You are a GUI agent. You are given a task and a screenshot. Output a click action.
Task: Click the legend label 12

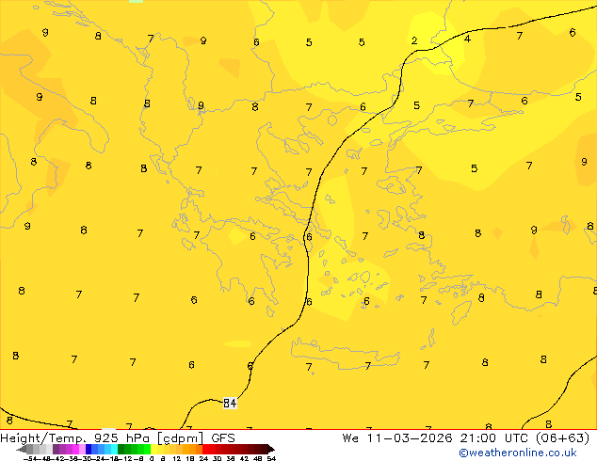(177, 458)
